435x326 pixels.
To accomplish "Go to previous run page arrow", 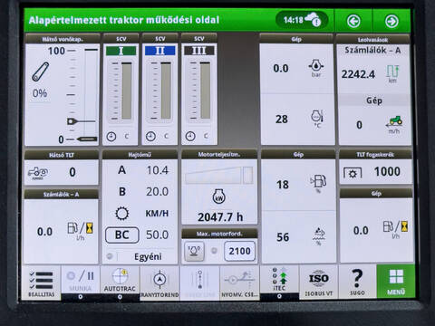I will (353, 21).
